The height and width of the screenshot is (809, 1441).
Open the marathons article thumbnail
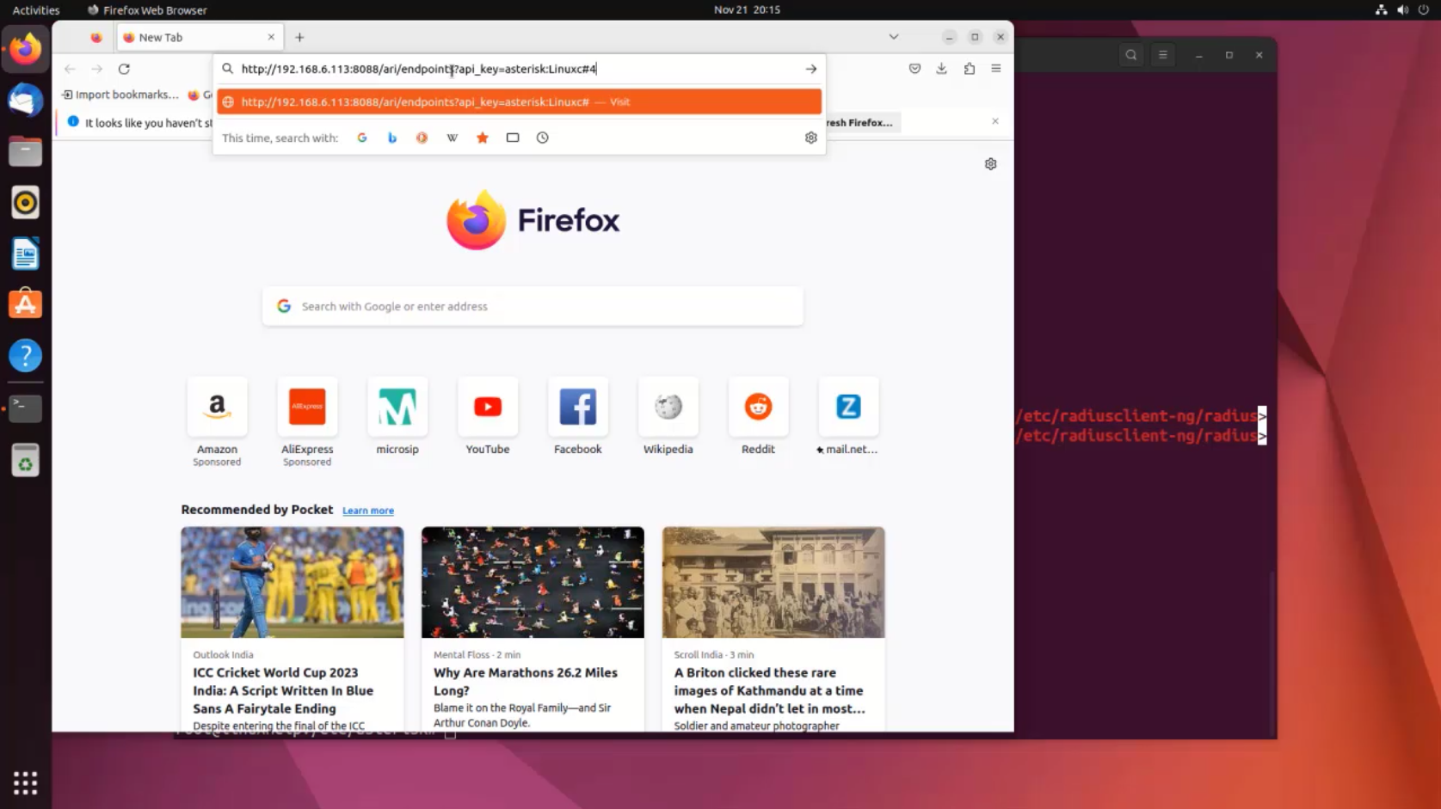(533, 582)
